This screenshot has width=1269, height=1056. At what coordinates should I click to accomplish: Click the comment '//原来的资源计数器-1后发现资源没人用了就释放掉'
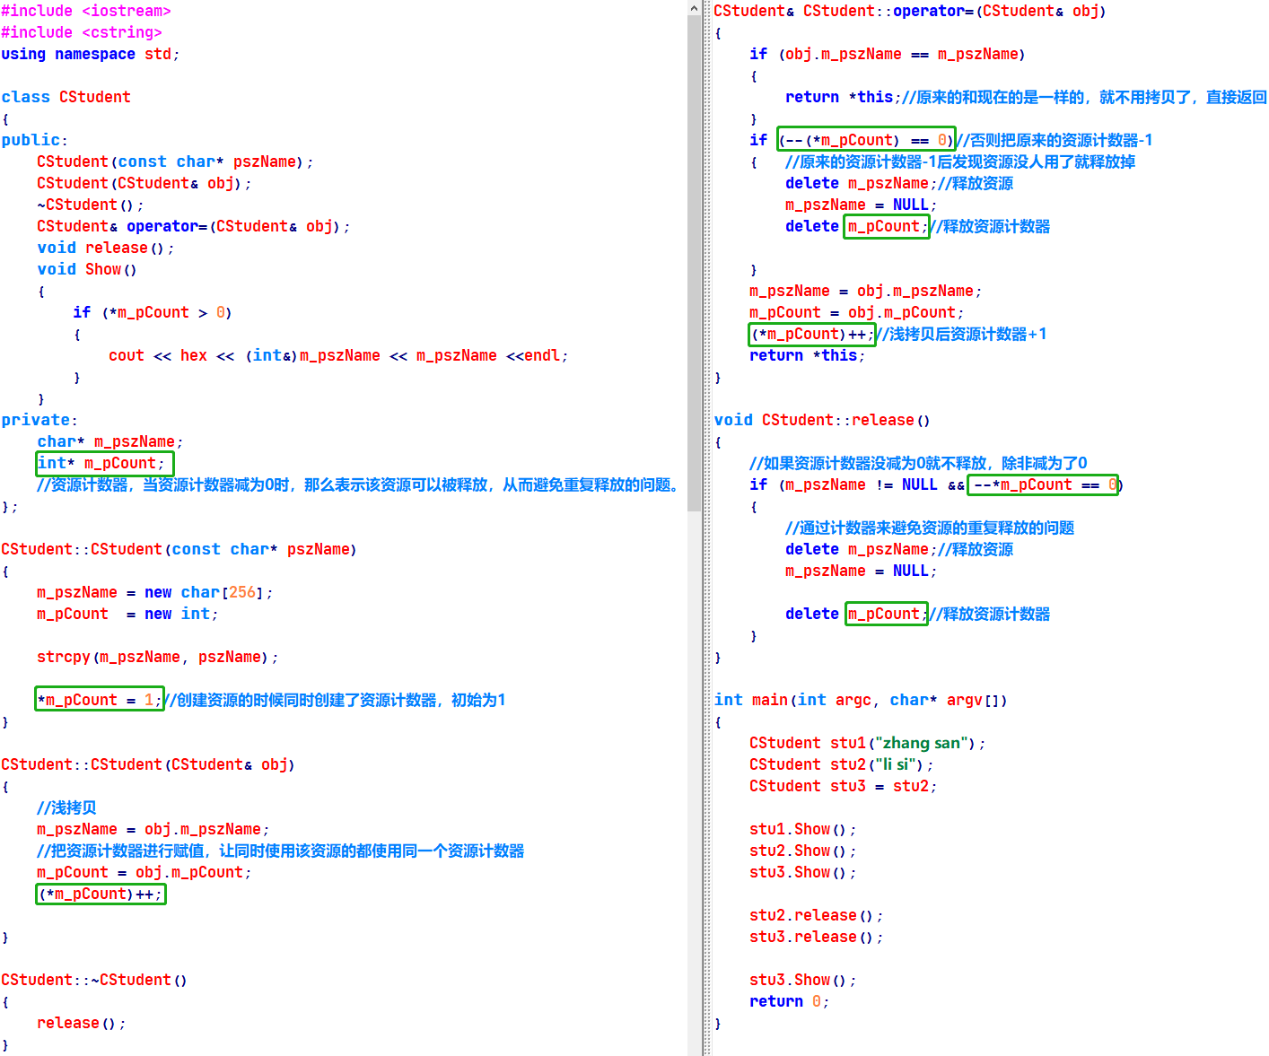[960, 161]
